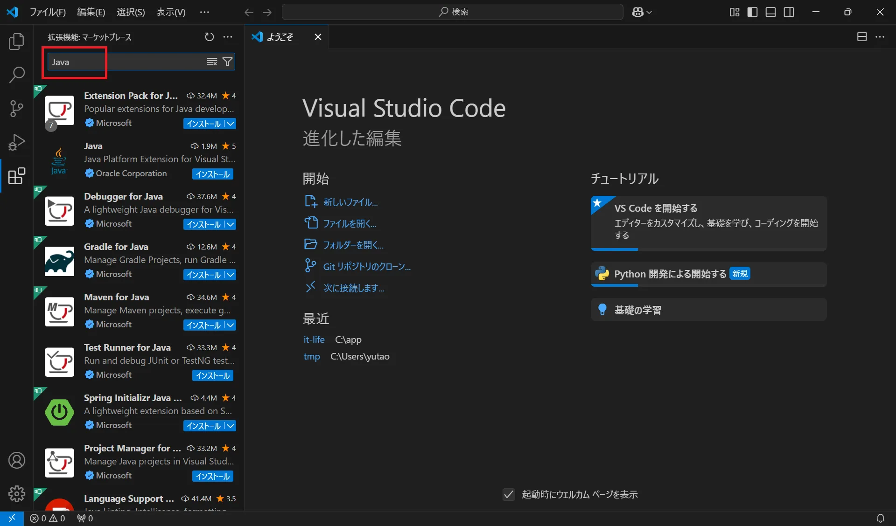Click the Spring Initializr extension icon
This screenshot has width=896, height=526.
pos(59,413)
